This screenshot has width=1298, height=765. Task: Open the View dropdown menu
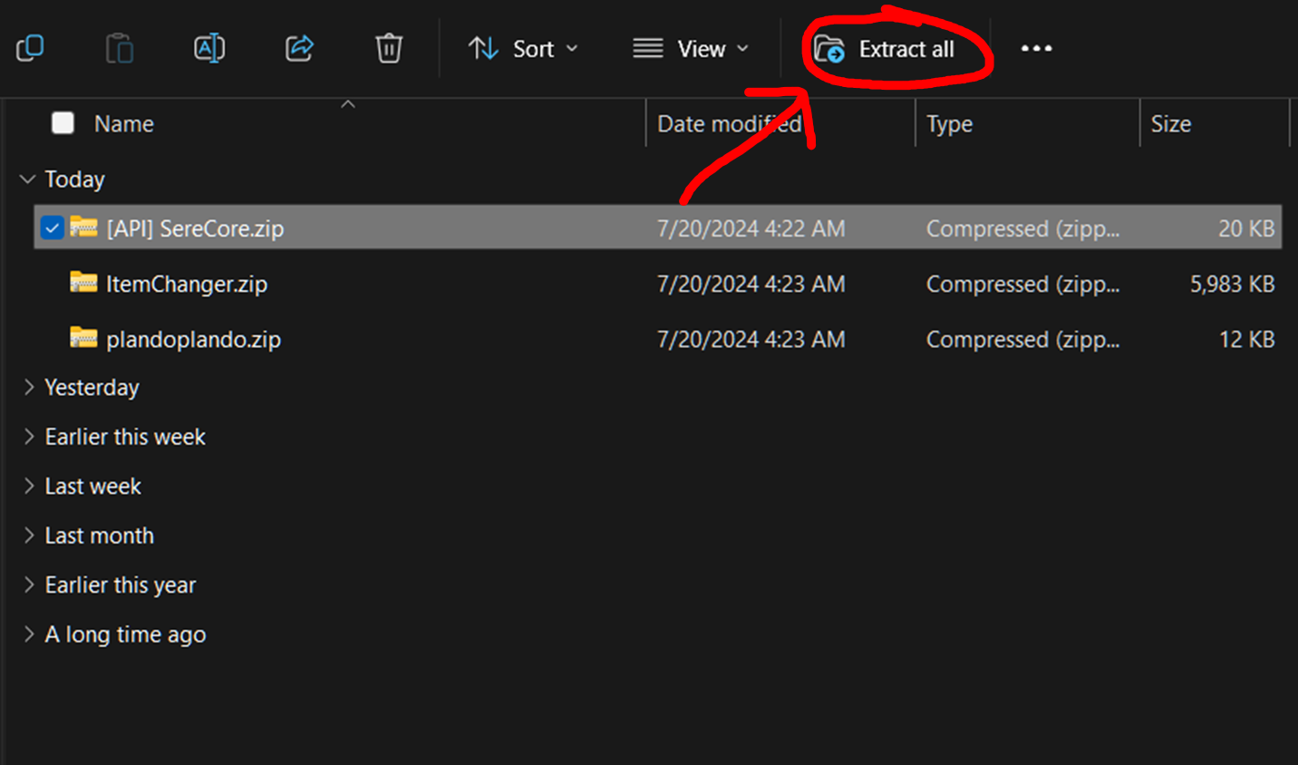click(691, 49)
